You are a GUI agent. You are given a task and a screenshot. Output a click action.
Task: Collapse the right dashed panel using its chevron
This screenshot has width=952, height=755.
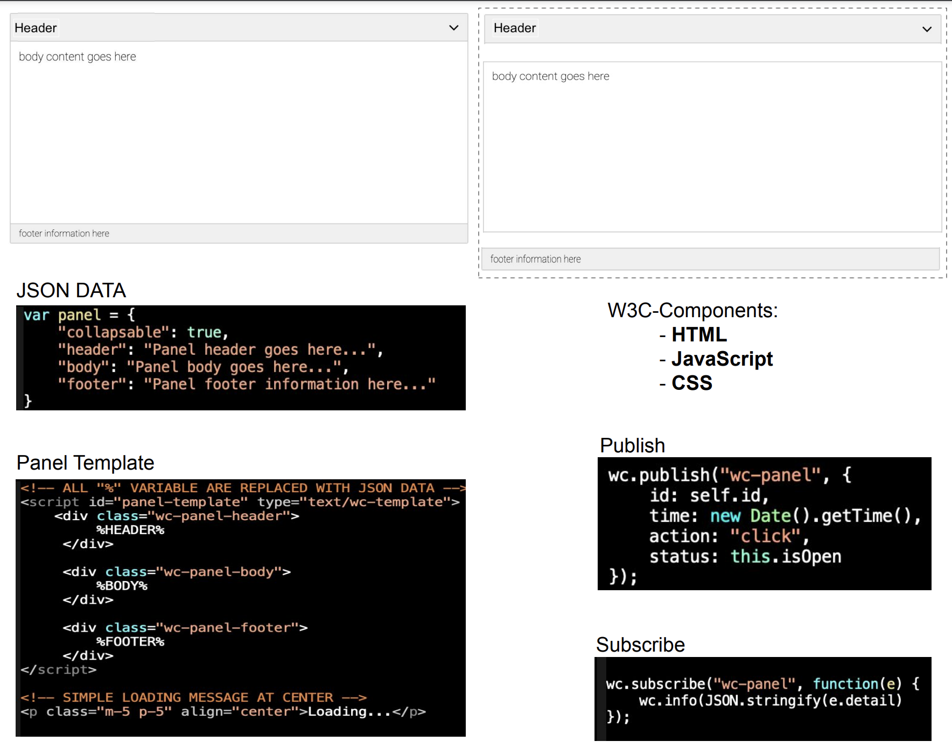[x=927, y=29]
